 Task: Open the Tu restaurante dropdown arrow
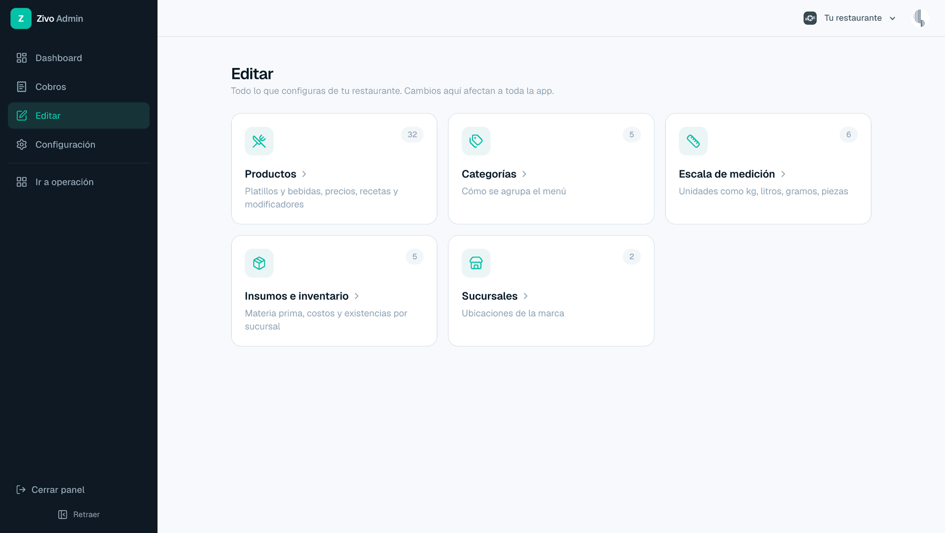tap(892, 18)
